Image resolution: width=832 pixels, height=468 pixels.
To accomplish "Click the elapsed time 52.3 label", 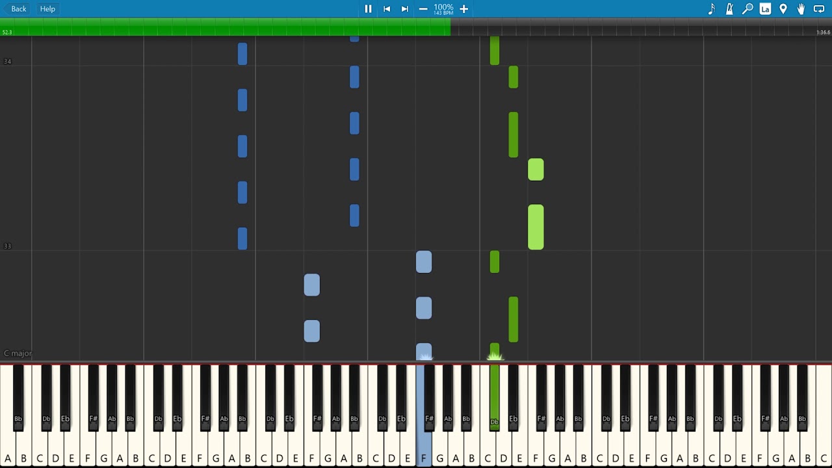I will [x=6, y=32].
